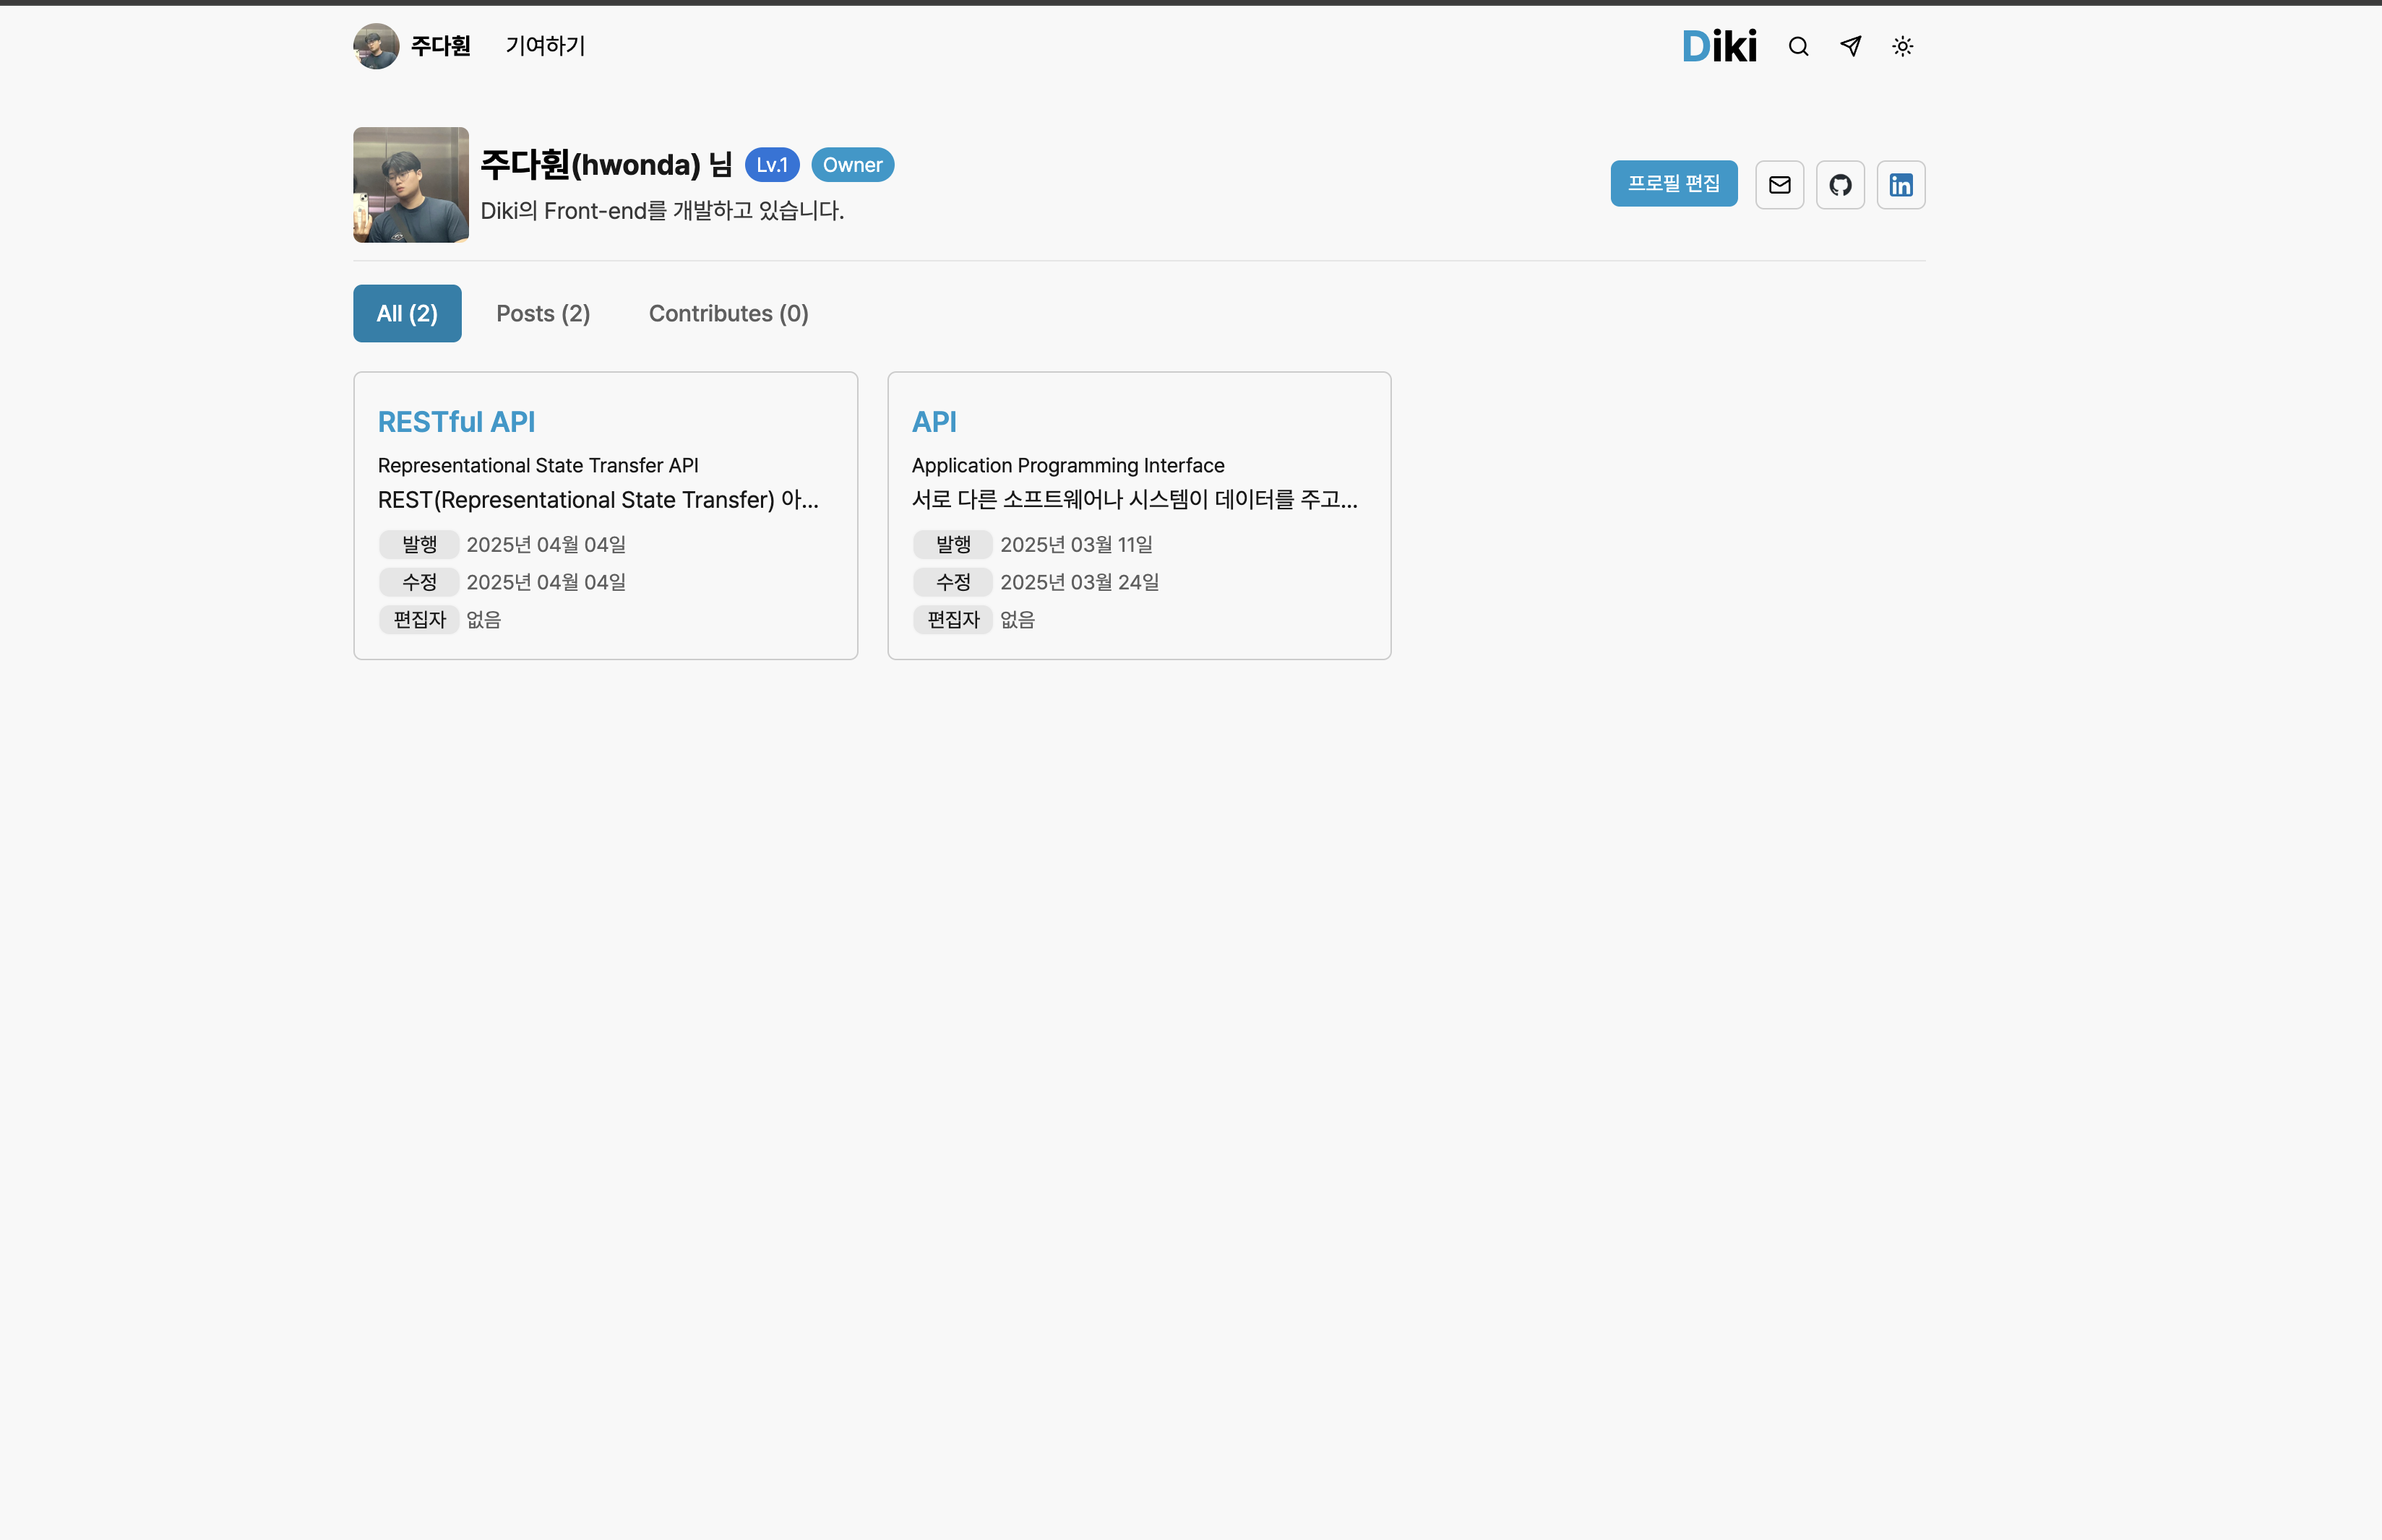This screenshot has height=1540, width=2382.
Task: Open the LinkedIn profile icon
Action: click(x=1901, y=185)
